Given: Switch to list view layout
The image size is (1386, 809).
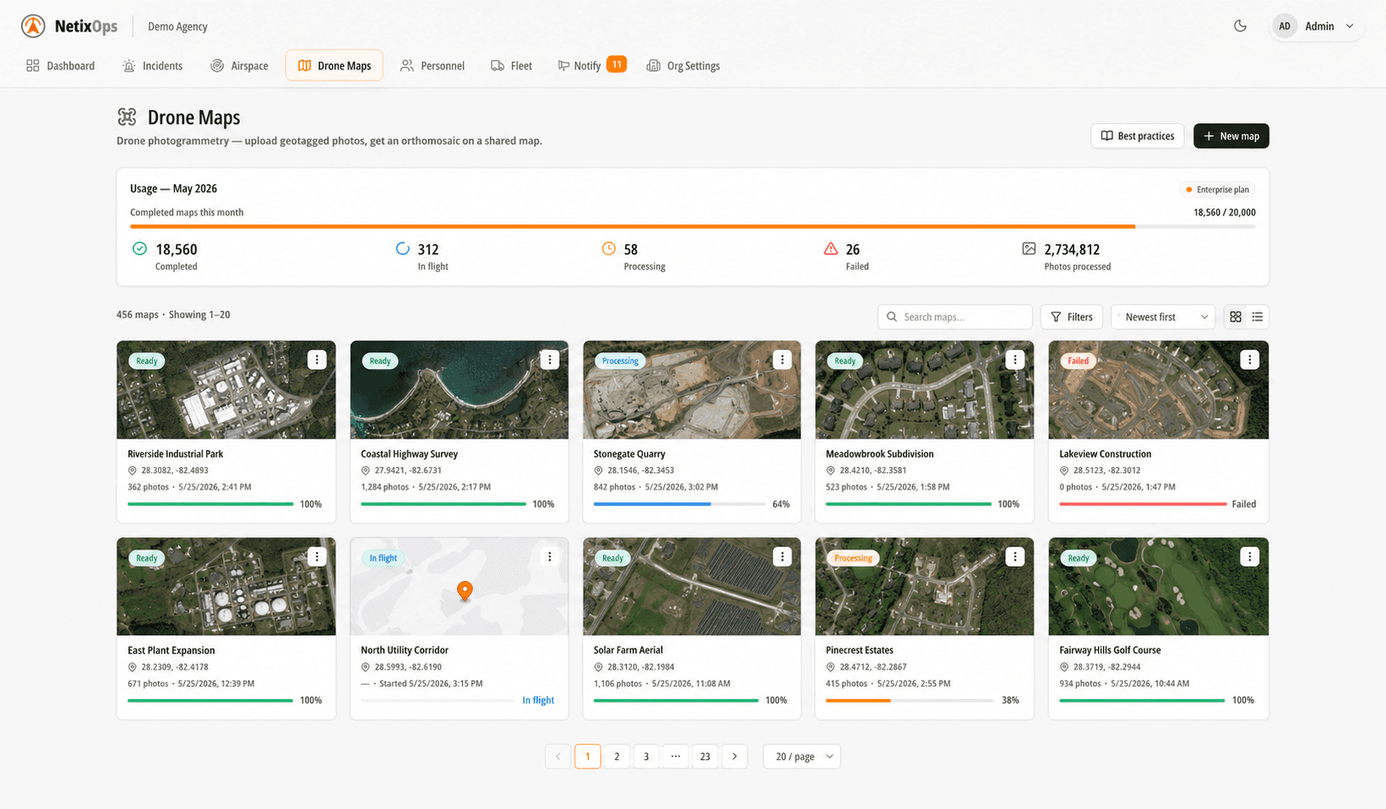Looking at the screenshot, I should click(x=1258, y=317).
